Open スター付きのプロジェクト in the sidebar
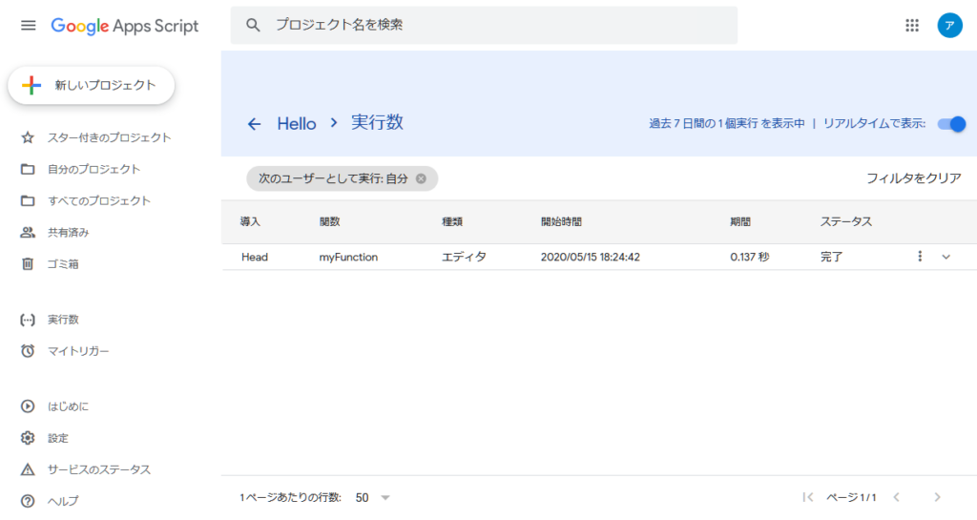The image size is (977, 520). 109,138
